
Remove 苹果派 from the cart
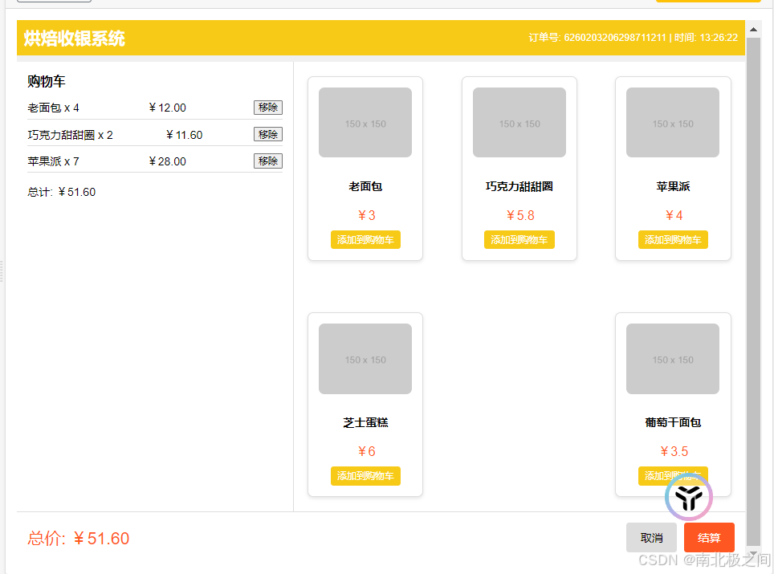[267, 161]
